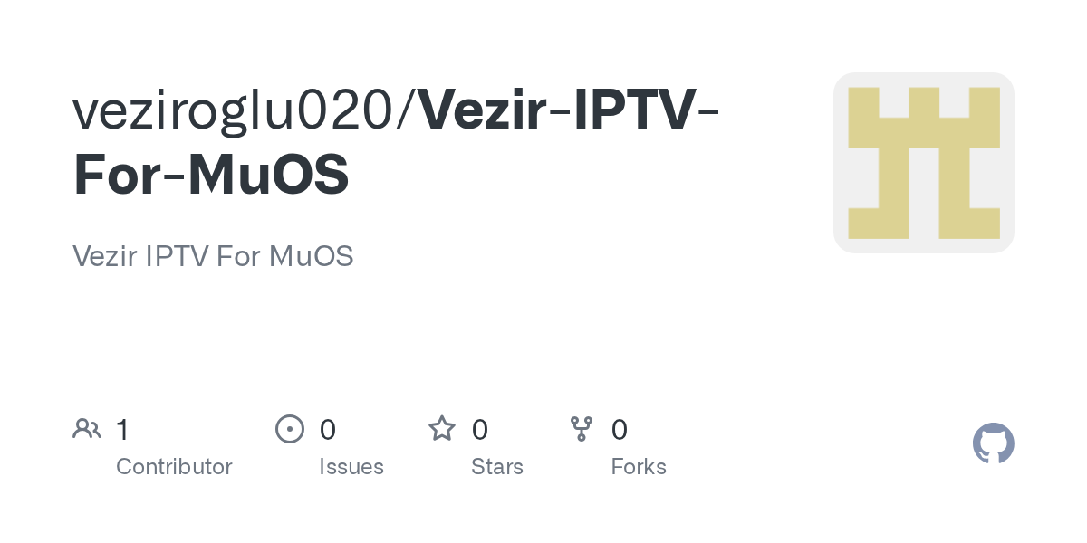The width and height of the screenshot is (1087, 543).
Task: Click the 0 count above Forks
Action: pyautogui.click(x=620, y=429)
